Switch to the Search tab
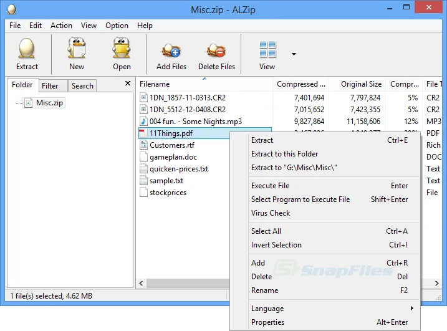 point(82,86)
